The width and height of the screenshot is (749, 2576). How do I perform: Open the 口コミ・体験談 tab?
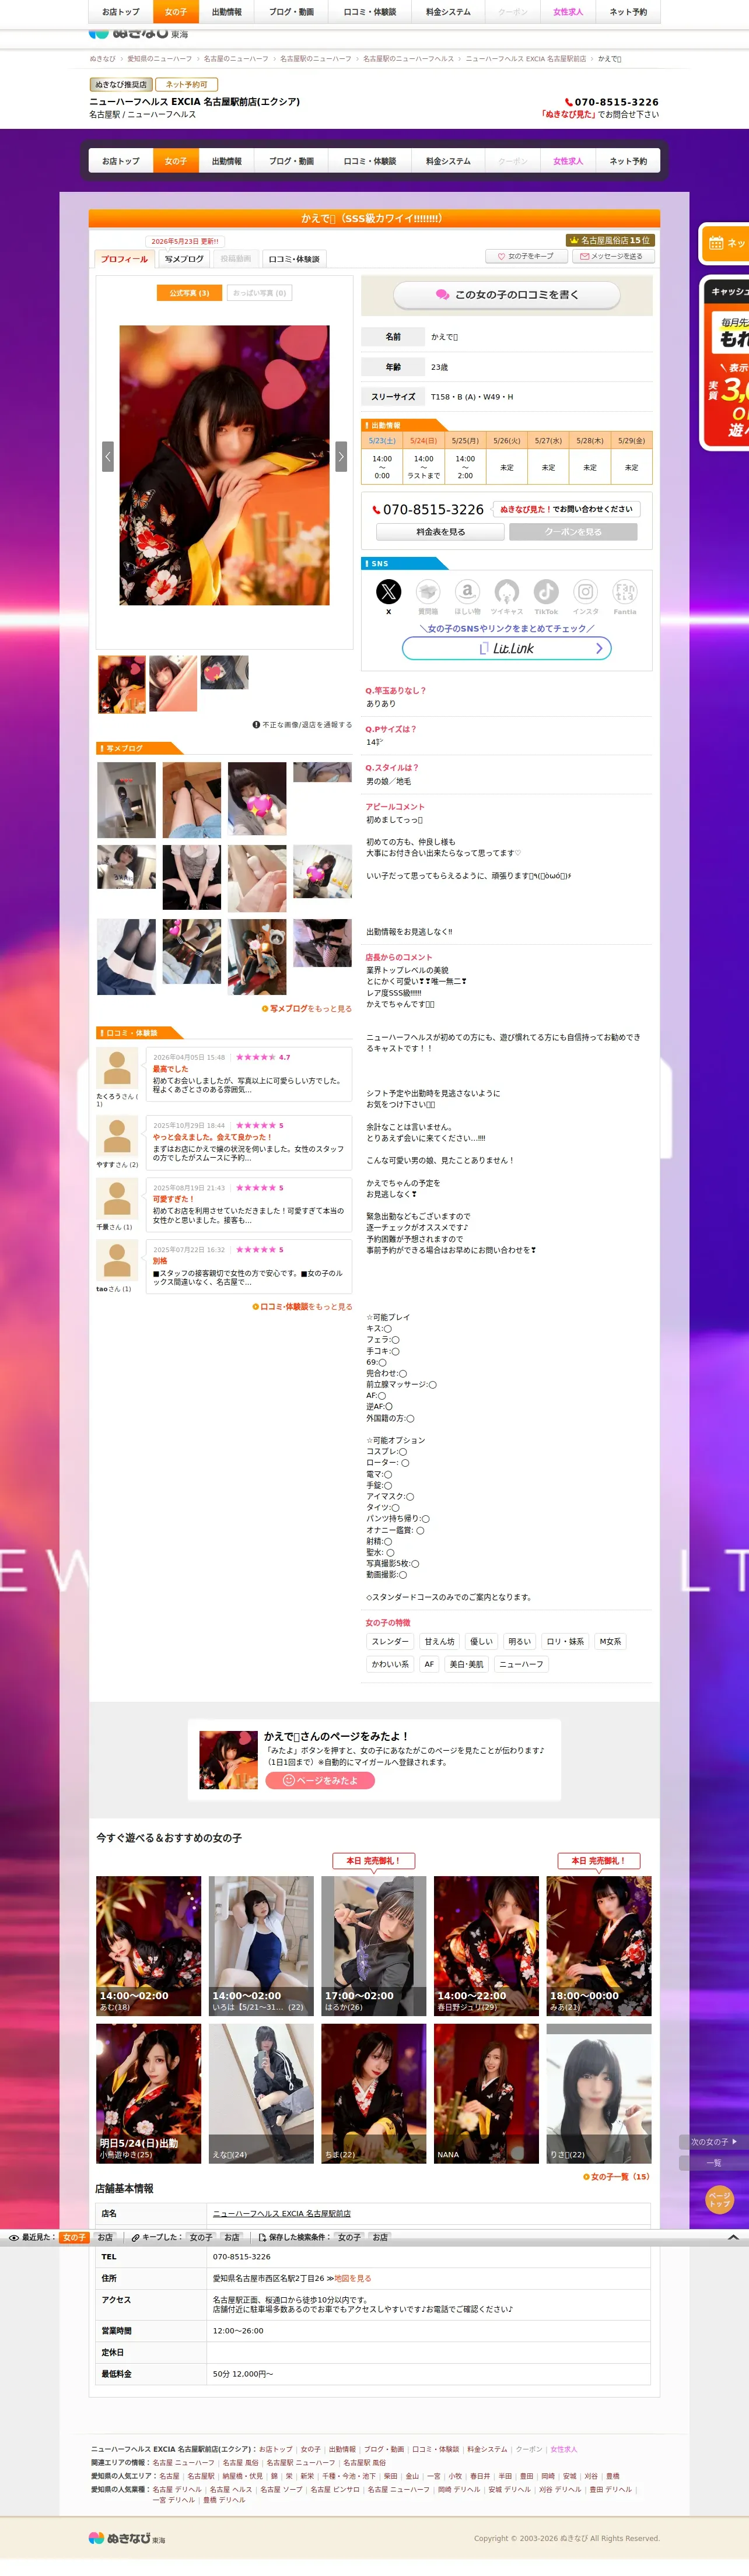(x=294, y=259)
